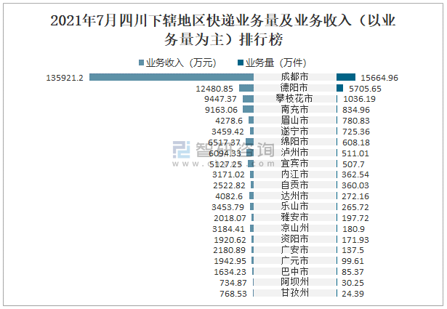
Task: Click 德阳市 business volume bar
Action: click(339, 88)
